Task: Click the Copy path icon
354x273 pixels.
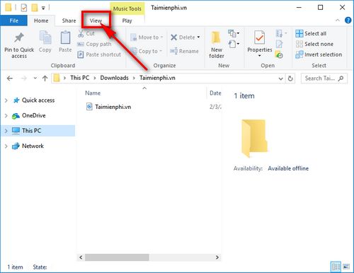Action: 81,44
